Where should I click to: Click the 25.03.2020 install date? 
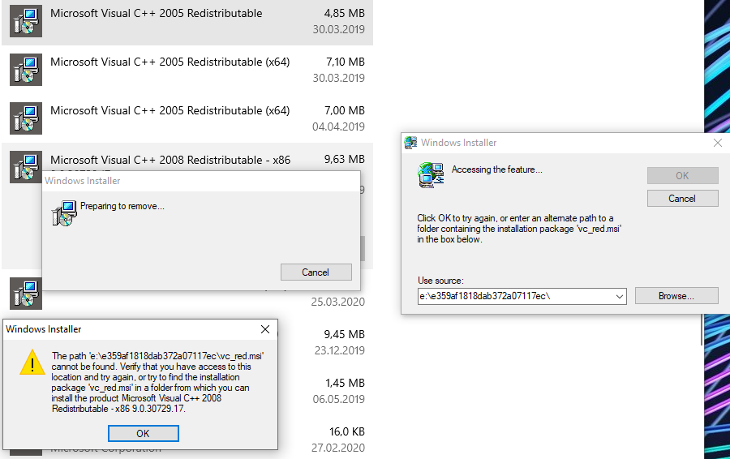pyautogui.click(x=338, y=302)
